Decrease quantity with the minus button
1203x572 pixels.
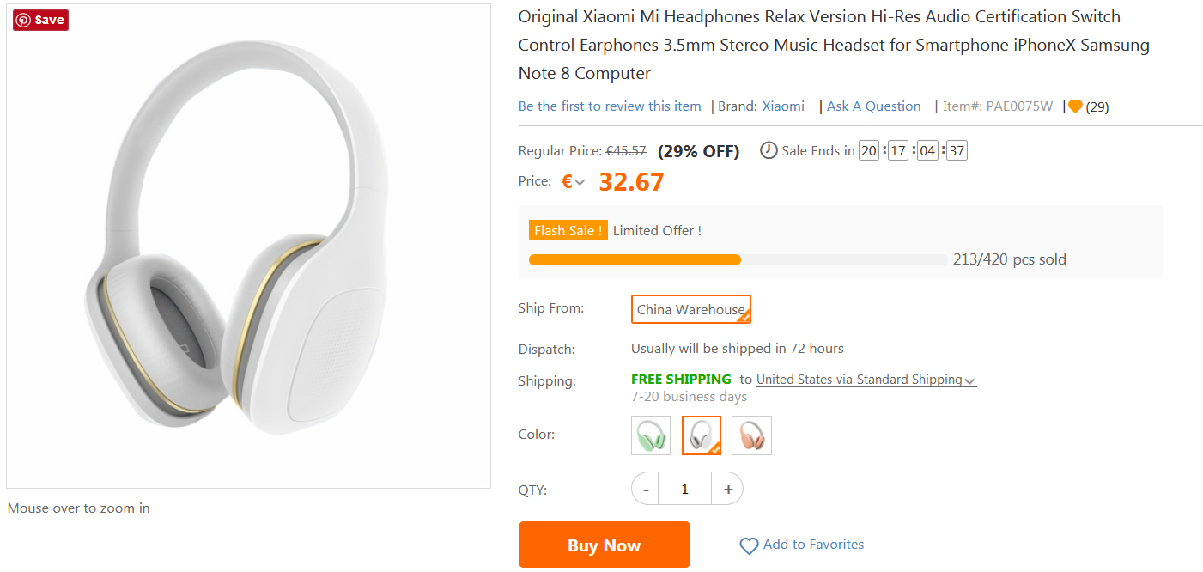point(646,489)
